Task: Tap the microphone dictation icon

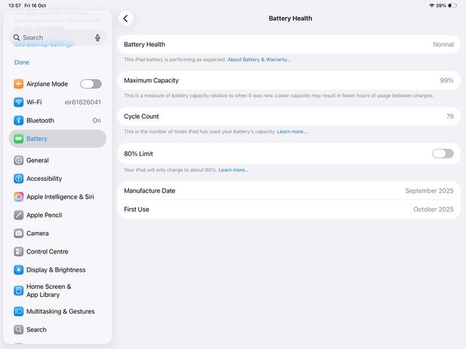Action: coord(97,38)
